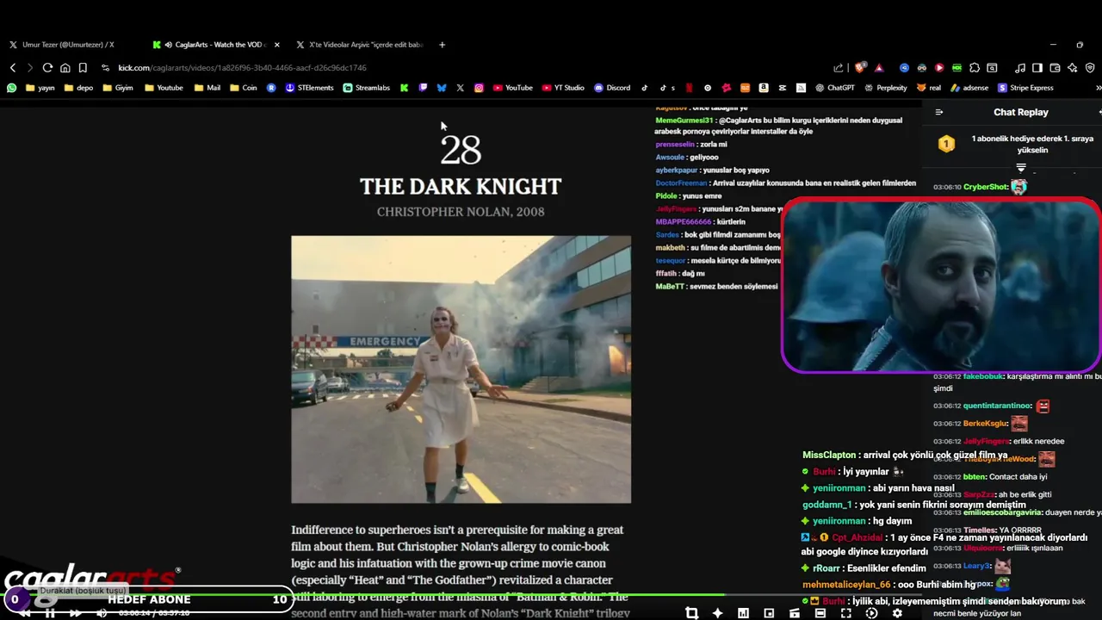Open the Streamlabs bookmark
The width and height of the screenshot is (1102, 620).
(367, 88)
